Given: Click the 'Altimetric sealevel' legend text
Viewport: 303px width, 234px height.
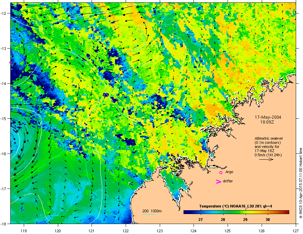Looking at the screenshot, I should [x=269, y=138].
